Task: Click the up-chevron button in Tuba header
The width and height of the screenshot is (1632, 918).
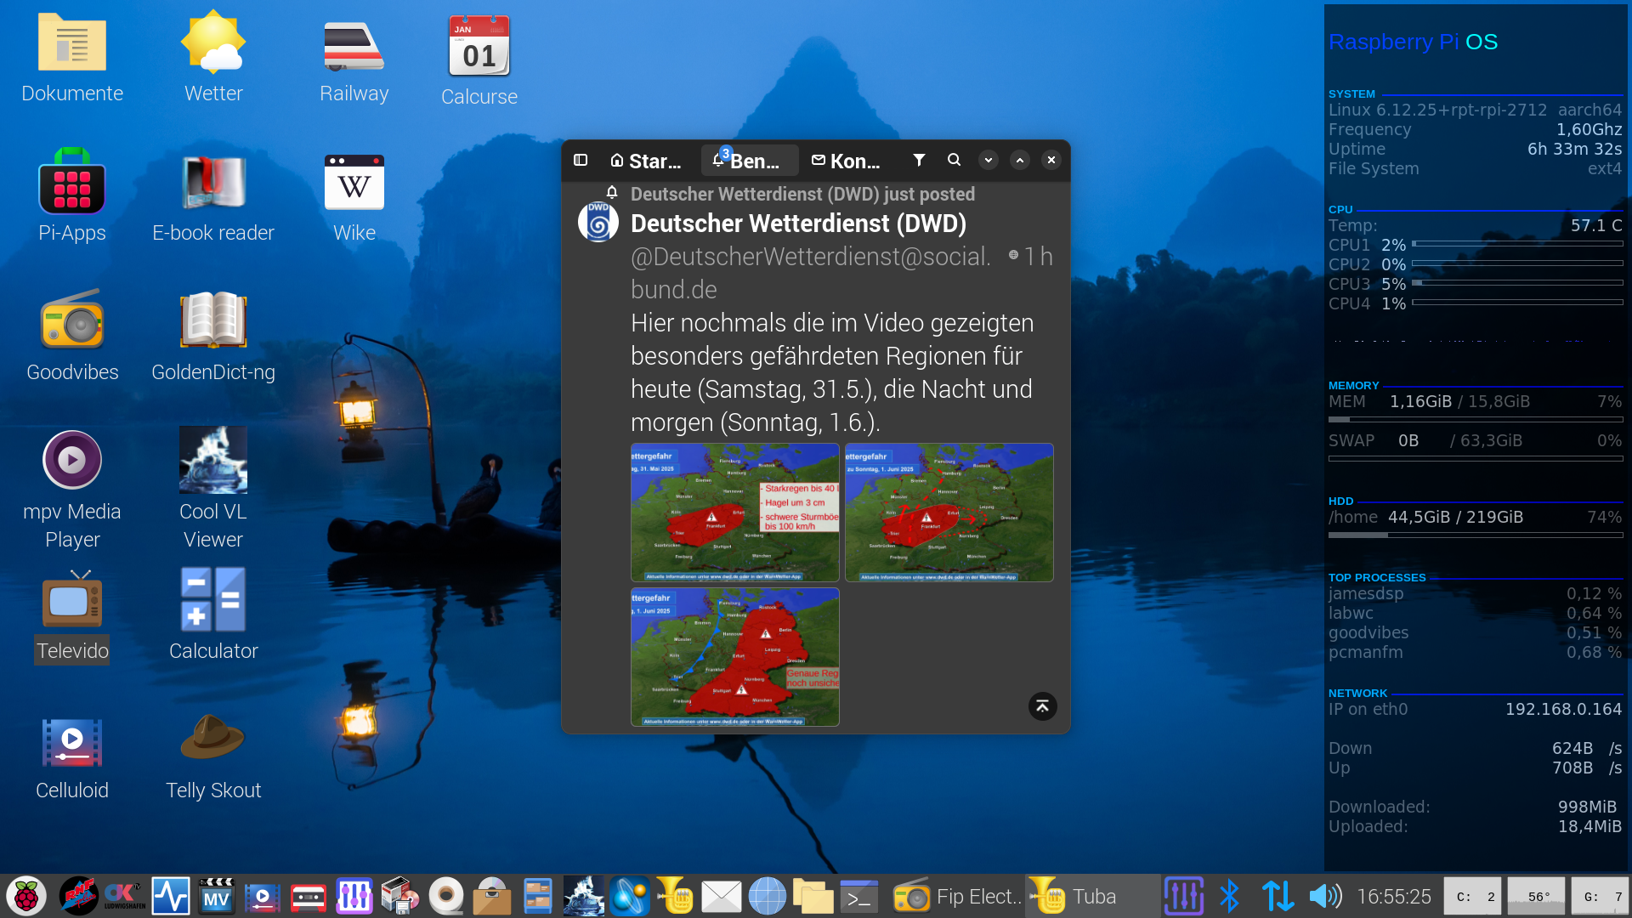Action: click(1020, 160)
